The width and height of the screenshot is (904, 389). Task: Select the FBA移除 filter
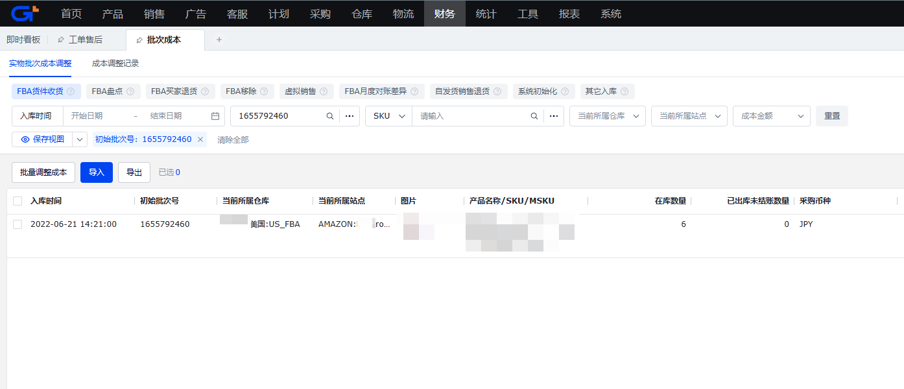[248, 91]
